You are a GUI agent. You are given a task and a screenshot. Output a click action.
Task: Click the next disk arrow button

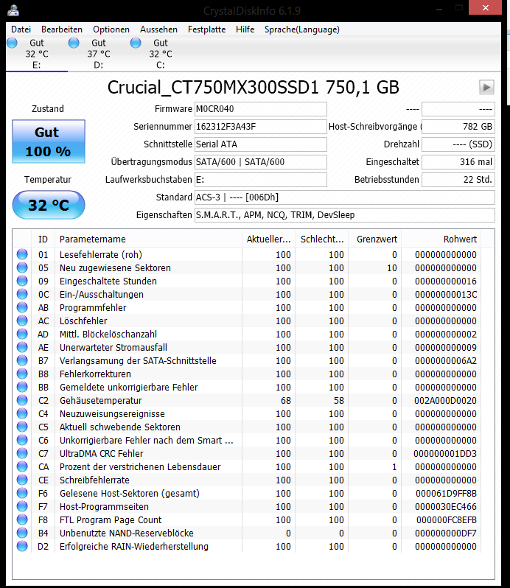tap(486, 88)
